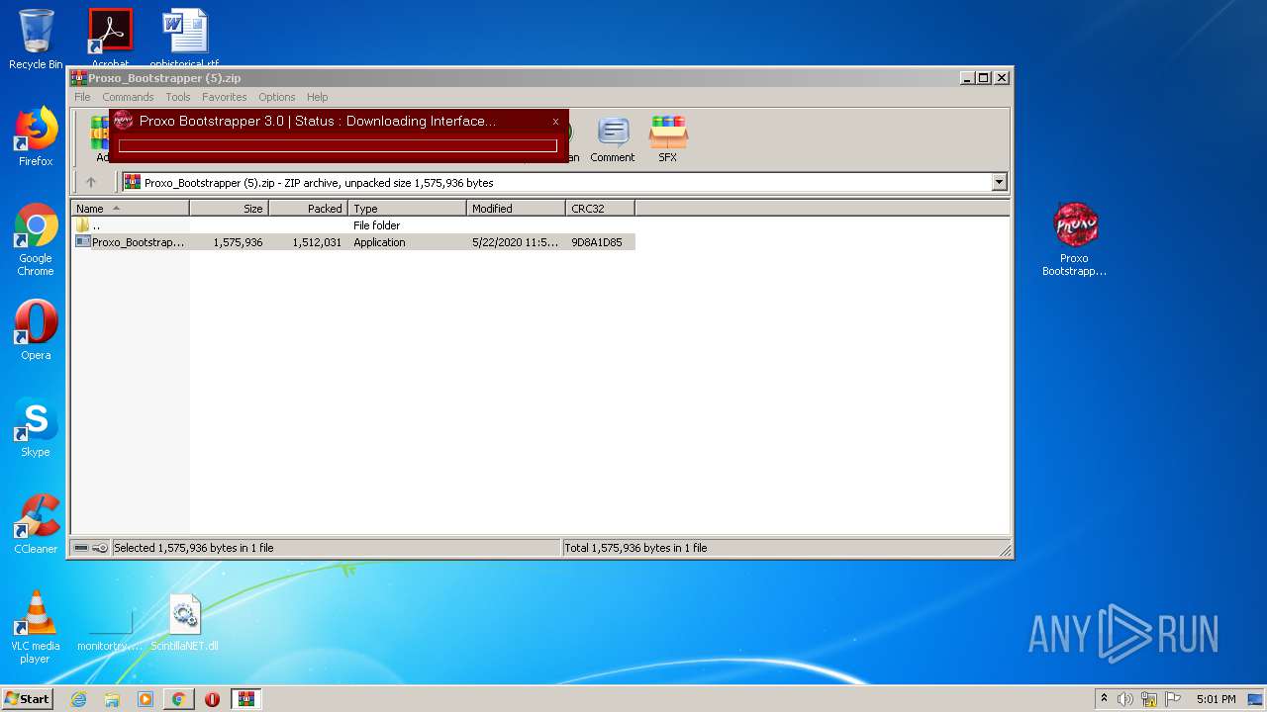Open Opera desktop shortcut

(x=36, y=330)
